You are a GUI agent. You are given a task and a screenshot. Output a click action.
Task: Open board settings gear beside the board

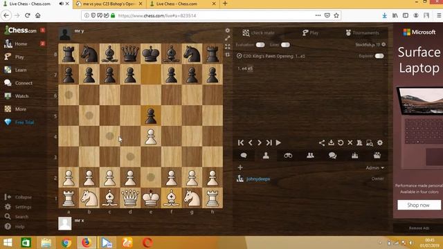(x=228, y=30)
